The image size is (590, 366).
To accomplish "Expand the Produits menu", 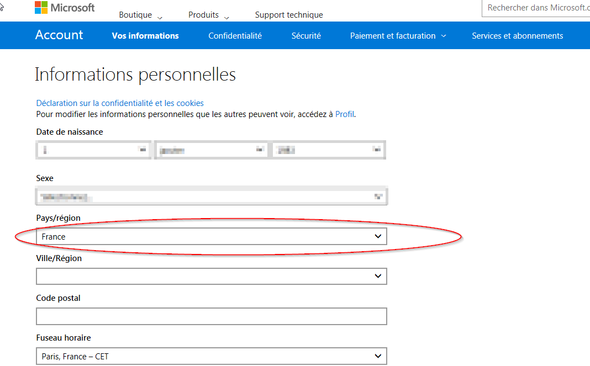I will (208, 15).
